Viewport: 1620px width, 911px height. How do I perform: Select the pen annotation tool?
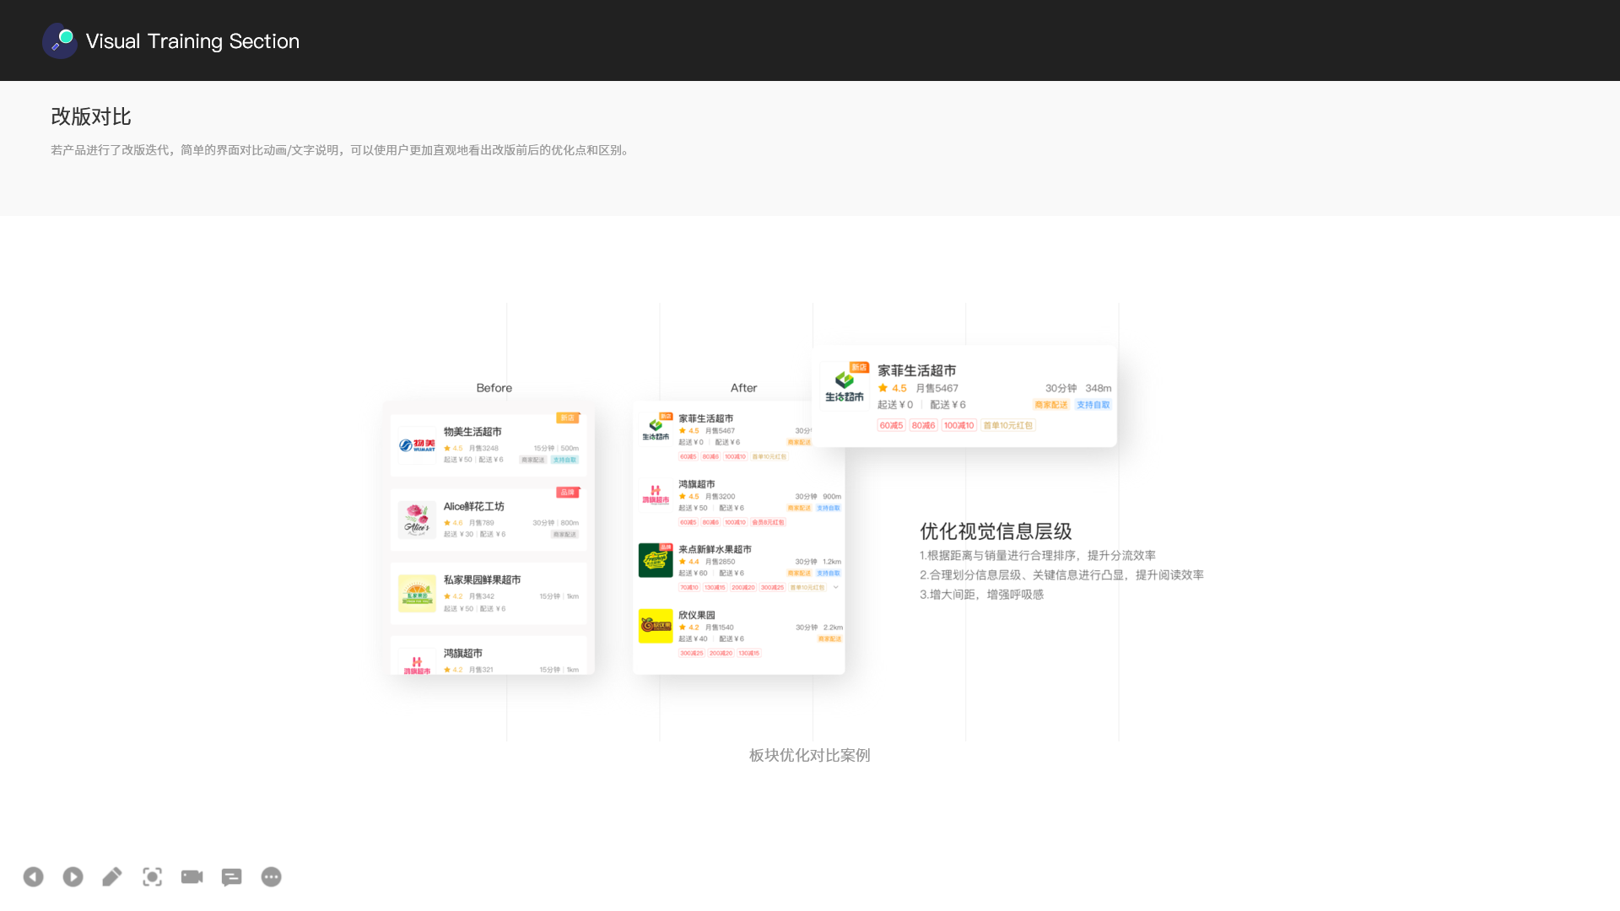[112, 876]
